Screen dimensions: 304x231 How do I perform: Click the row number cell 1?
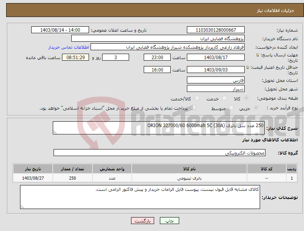292,178
